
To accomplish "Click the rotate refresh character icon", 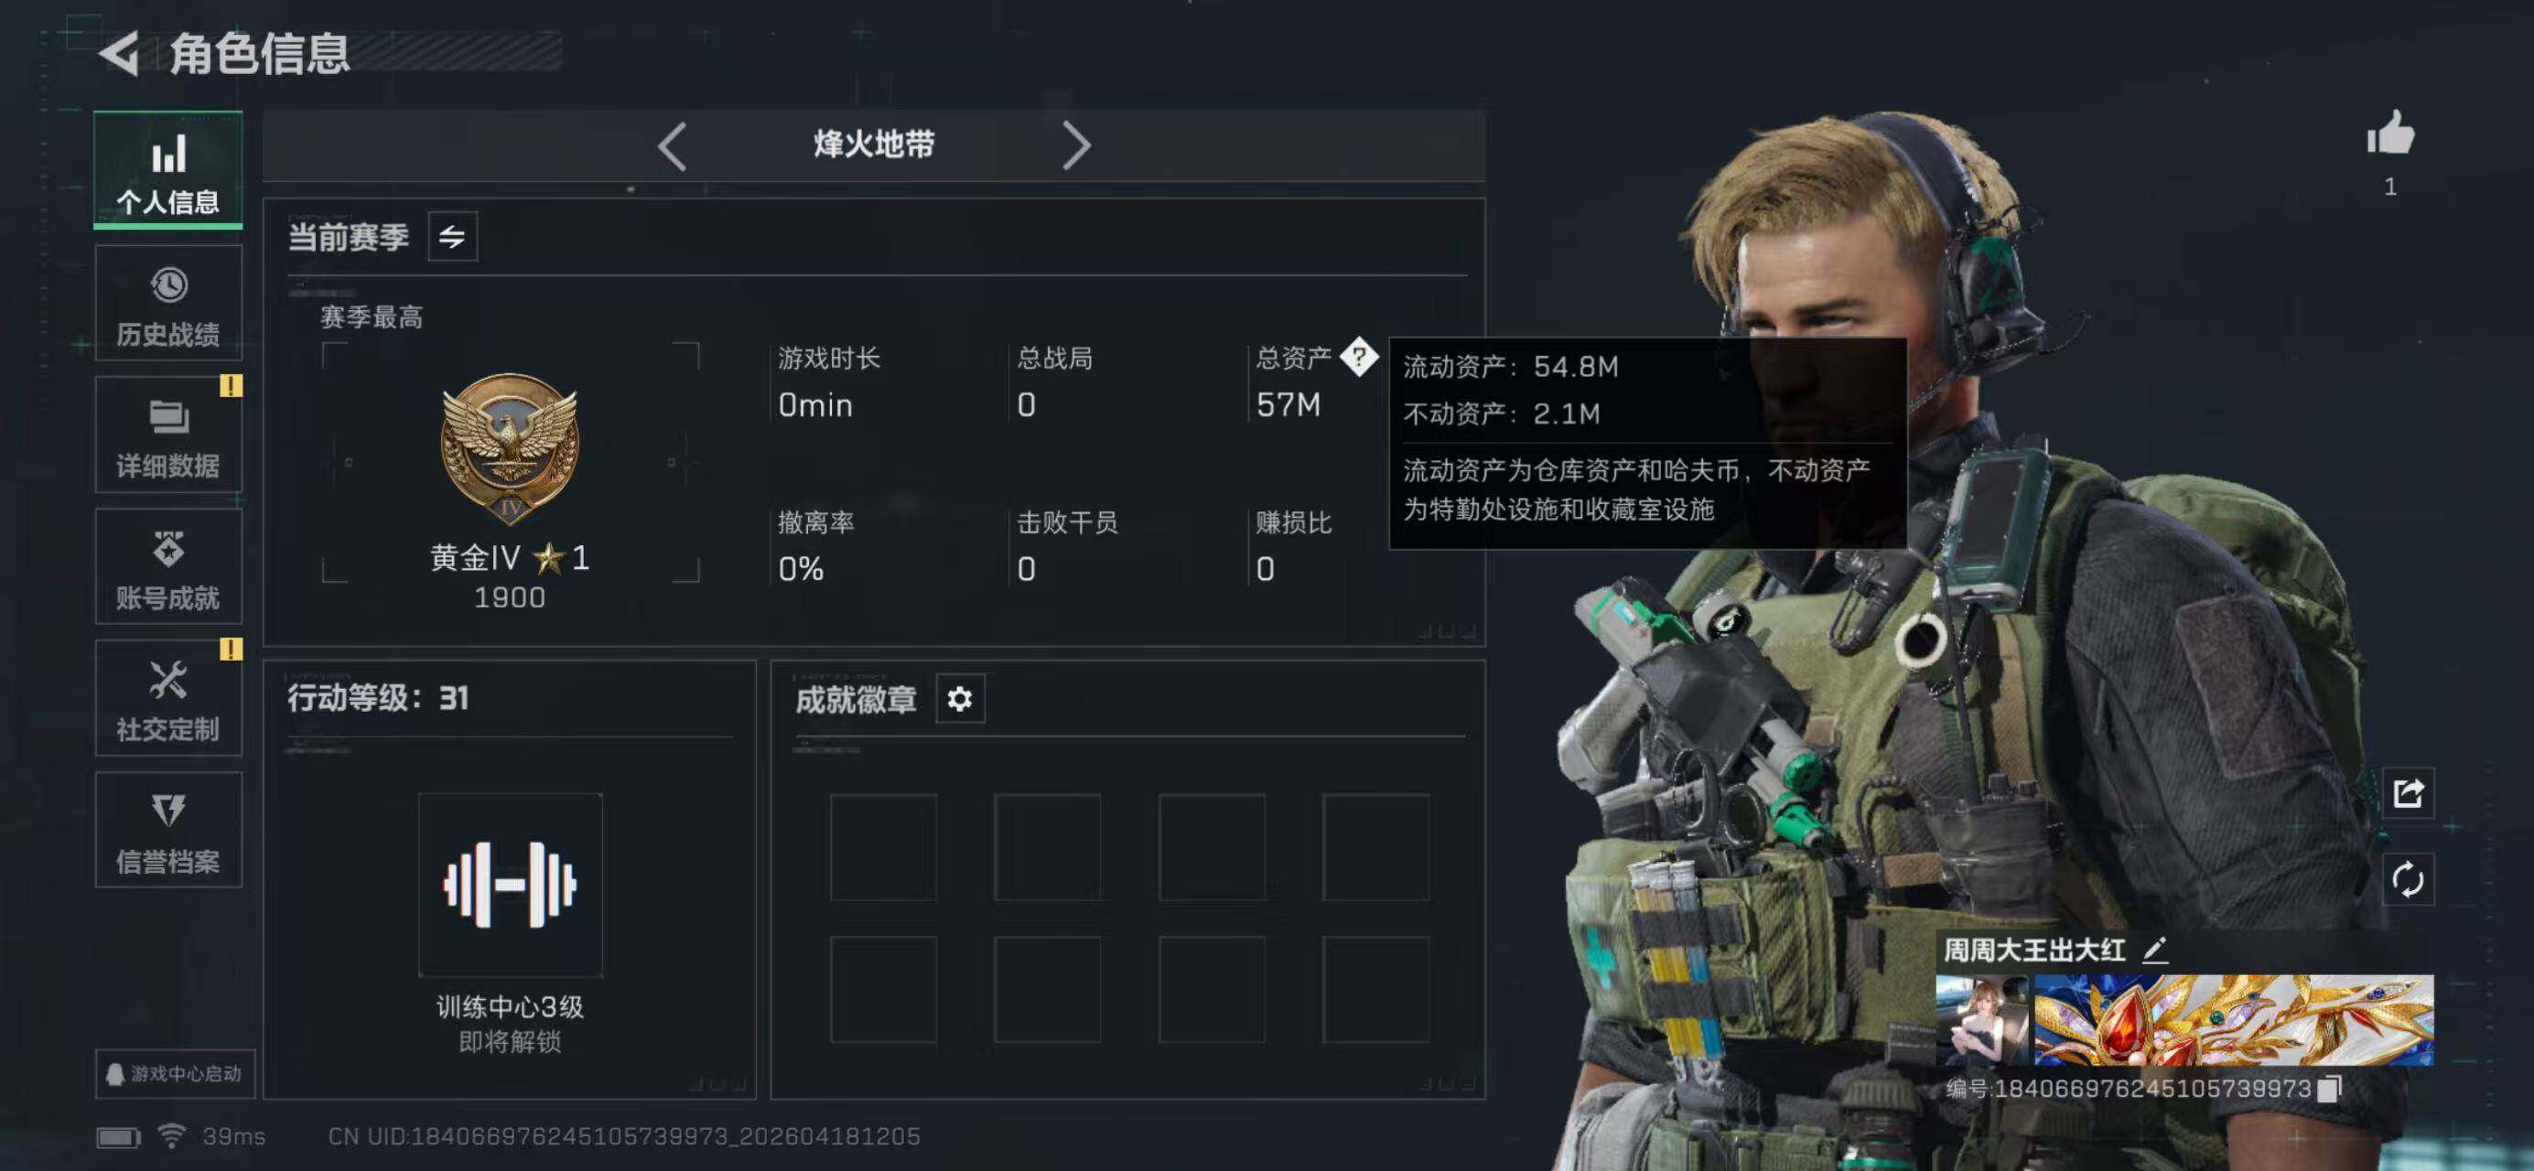I will pos(2407,879).
